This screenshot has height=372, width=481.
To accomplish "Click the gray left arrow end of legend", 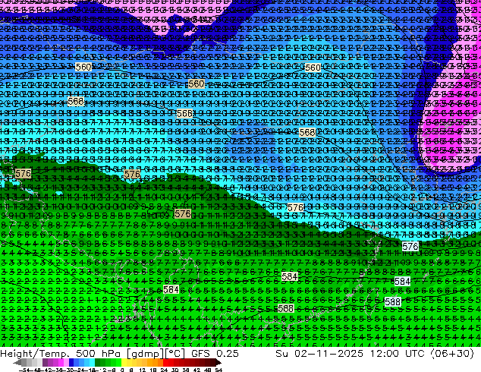I will (x=17, y=362).
